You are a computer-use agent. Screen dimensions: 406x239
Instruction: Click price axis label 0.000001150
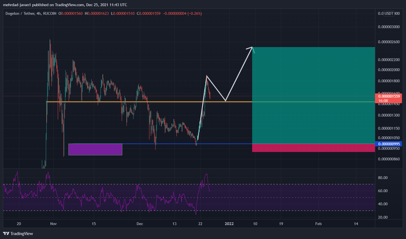[x=389, y=128]
